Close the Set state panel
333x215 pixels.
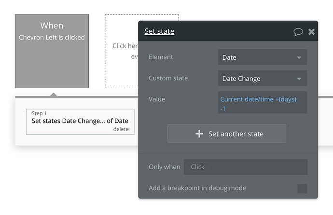(311, 32)
